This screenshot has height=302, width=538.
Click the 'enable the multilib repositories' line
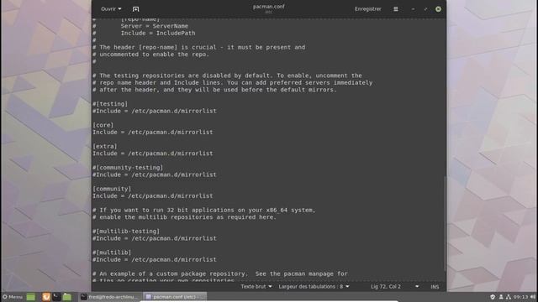pyautogui.click(x=184, y=217)
